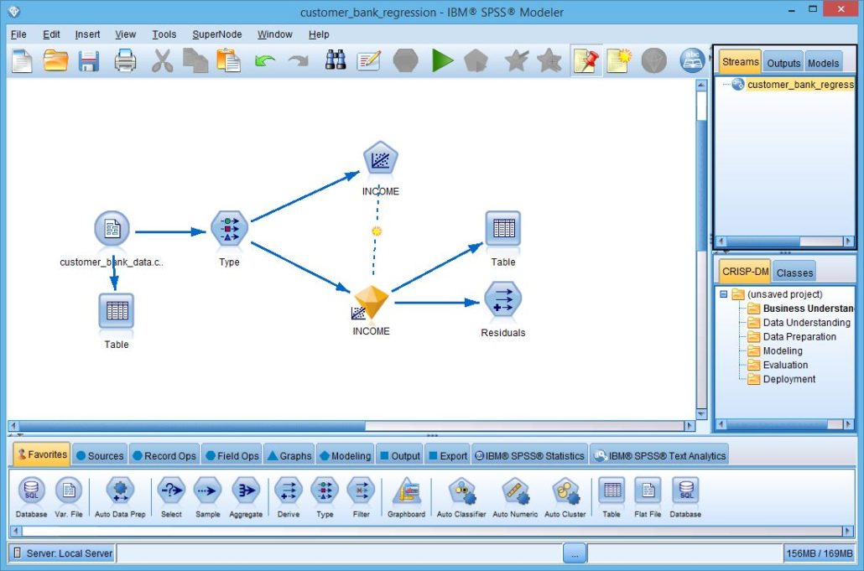Click the second grey star SuperNode icon
Viewport: 864px width, 571px height.
pyautogui.click(x=549, y=60)
